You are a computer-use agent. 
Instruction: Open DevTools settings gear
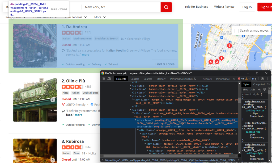coord(262,79)
